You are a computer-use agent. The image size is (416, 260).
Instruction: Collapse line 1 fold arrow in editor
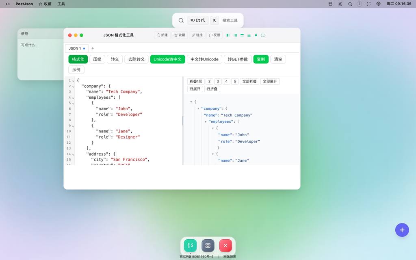pos(73,81)
